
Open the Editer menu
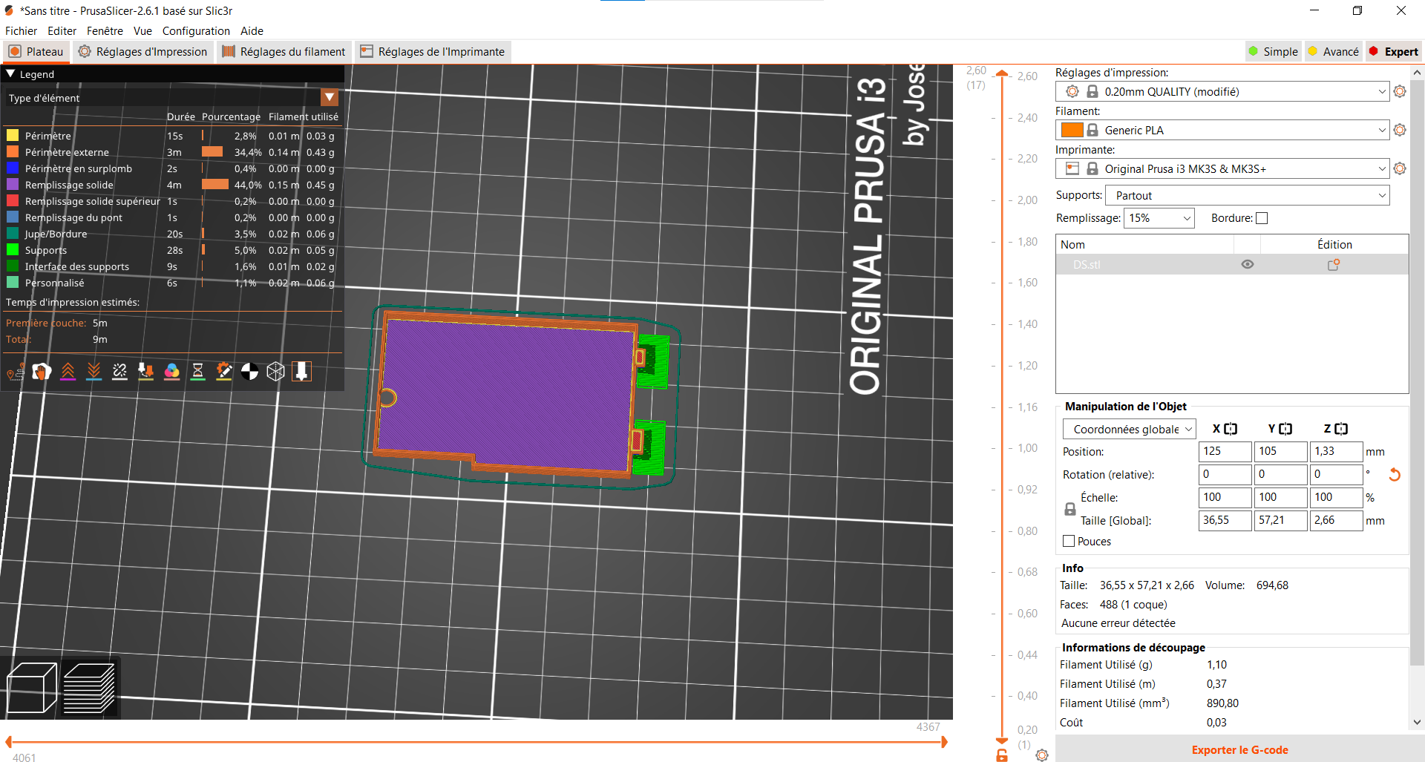(62, 30)
